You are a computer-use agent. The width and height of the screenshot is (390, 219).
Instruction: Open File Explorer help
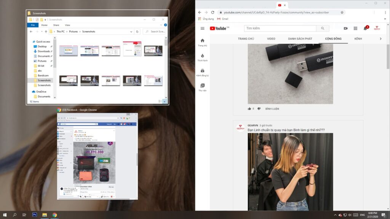coord(165,25)
